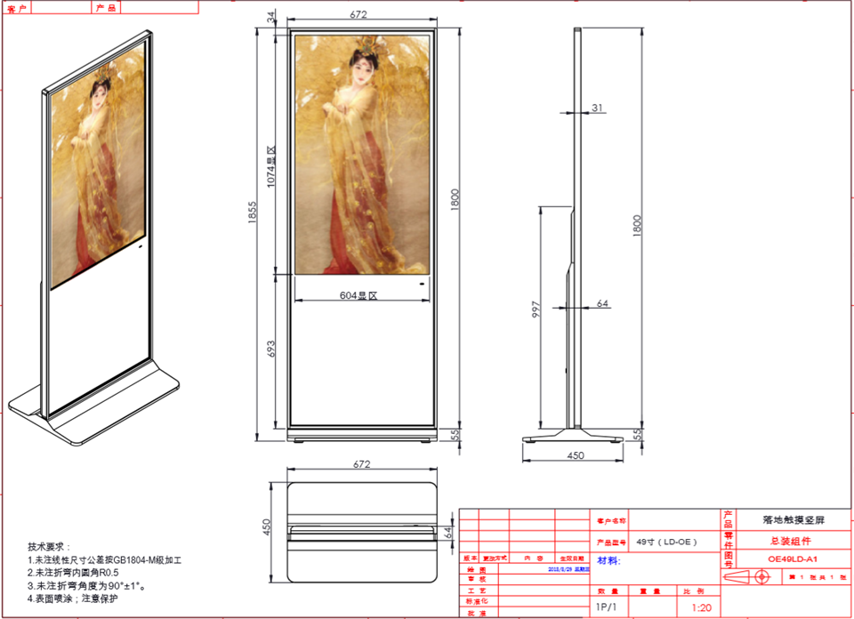Viewport: 854px width, 619px height.
Task: Click the '1:20' scale value
Action: tap(701, 607)
